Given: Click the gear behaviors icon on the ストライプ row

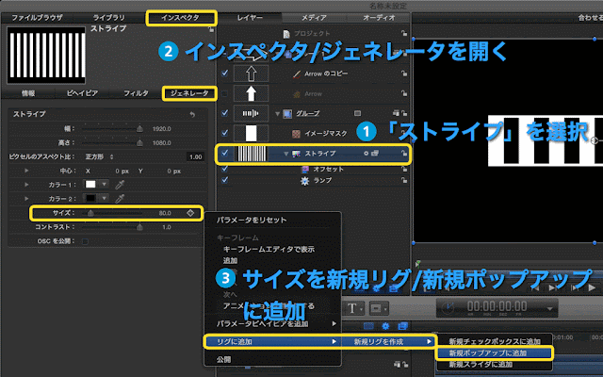Looking at the screenshot, I should (x=367, y=153).
